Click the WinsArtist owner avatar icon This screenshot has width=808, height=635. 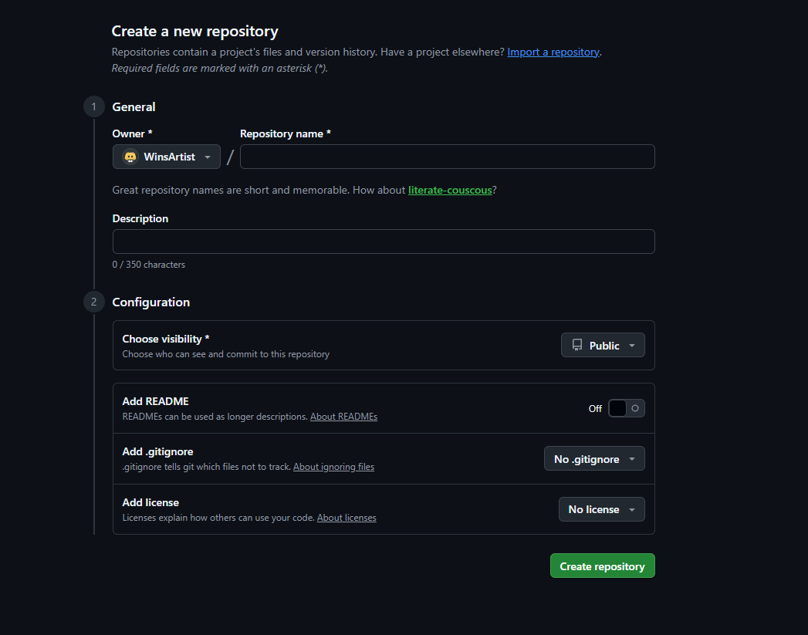[130, 157]
